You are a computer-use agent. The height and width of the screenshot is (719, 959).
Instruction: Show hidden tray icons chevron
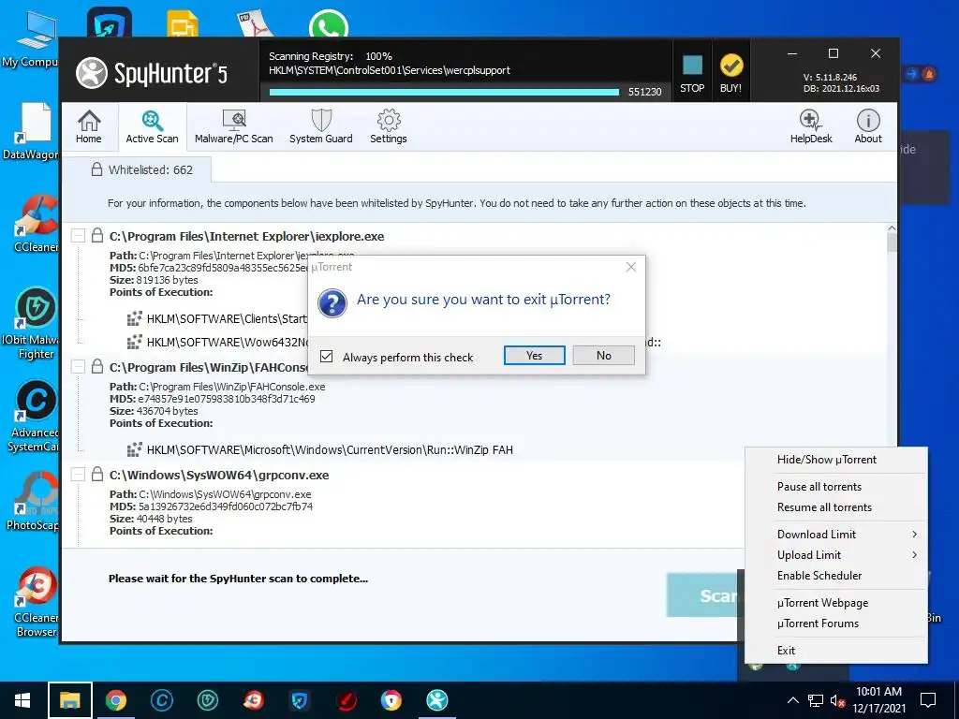(x=792, y=700)
